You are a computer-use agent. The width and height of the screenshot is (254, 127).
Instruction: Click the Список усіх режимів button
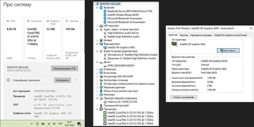(184, 97)
